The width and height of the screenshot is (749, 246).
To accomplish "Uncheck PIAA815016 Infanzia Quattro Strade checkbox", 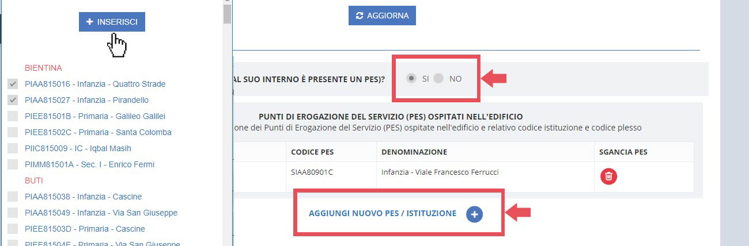I will [x=12, y=84].
